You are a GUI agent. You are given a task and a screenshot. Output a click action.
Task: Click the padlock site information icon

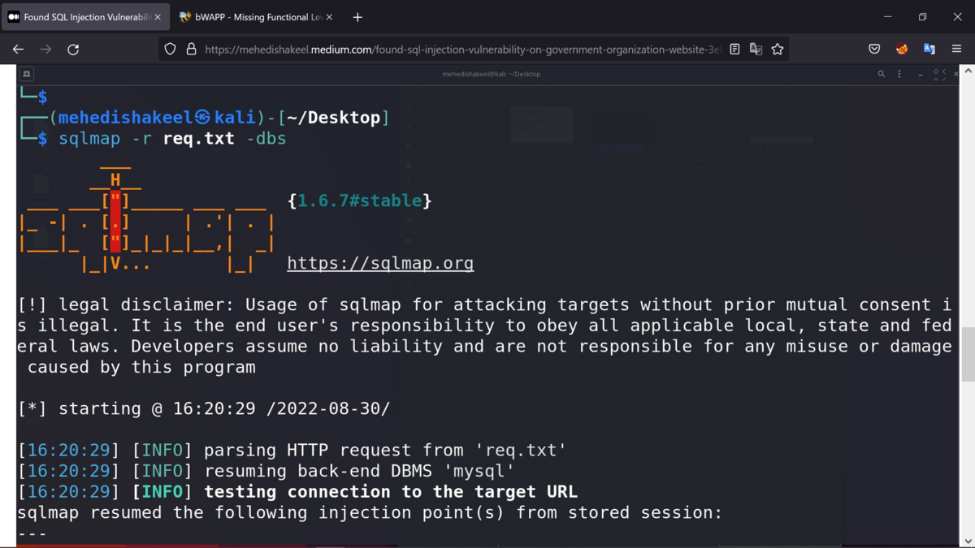pos(191,49)
